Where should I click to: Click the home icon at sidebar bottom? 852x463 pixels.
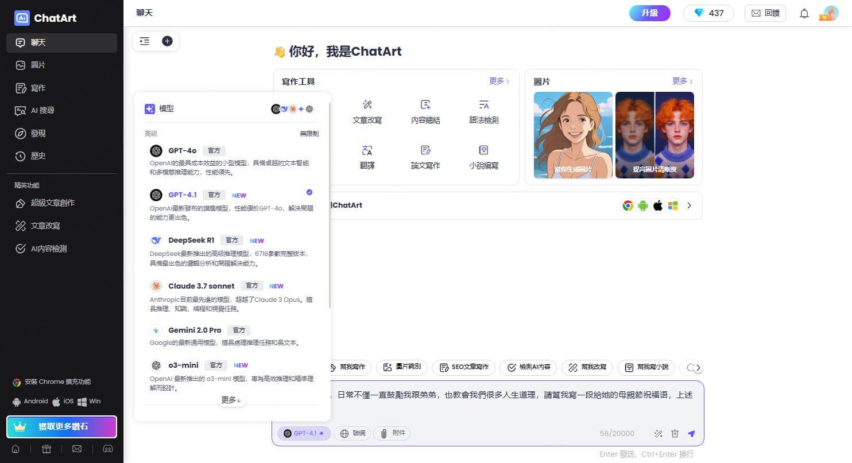(16, 449)
